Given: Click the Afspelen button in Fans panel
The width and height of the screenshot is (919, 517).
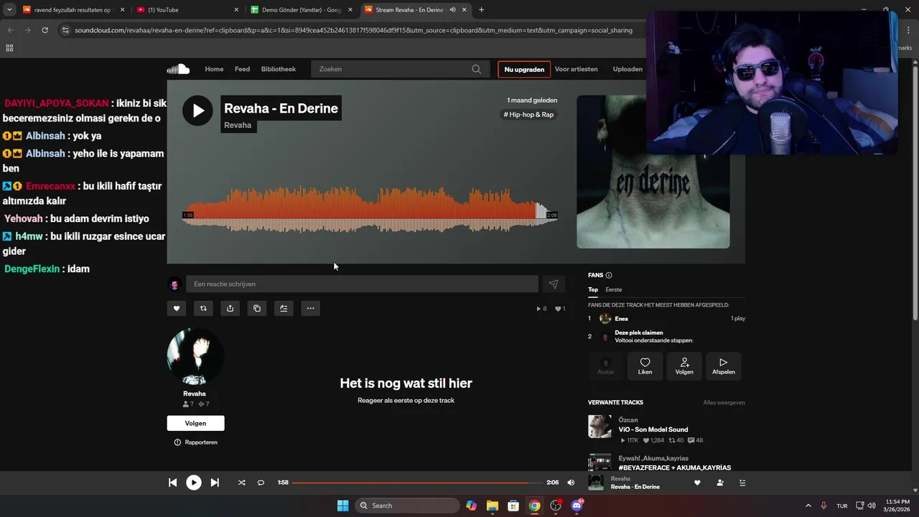Looking at the screenshot, I should click(723, 366).
